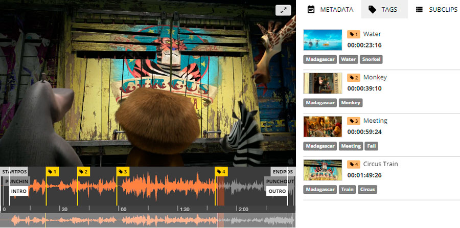Image resolution: width=460 pixels, height=228 pixels.
Task: Click timecode 00:01:49:26
Action: (364, 175)
